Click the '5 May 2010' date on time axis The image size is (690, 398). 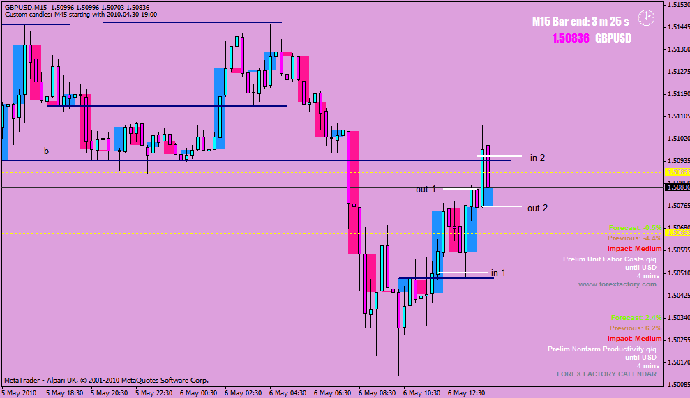coord(20,392)
